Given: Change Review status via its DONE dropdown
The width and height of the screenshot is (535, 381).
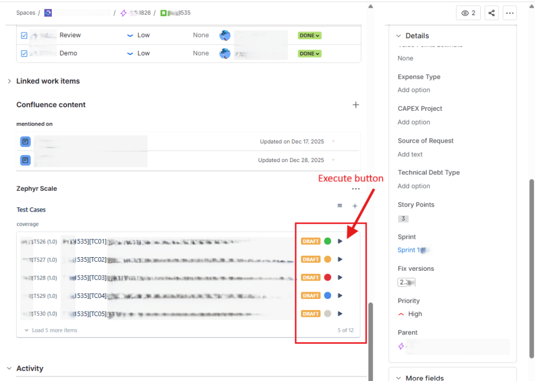Looking at the screenshot, I should (x=310, y=35).
